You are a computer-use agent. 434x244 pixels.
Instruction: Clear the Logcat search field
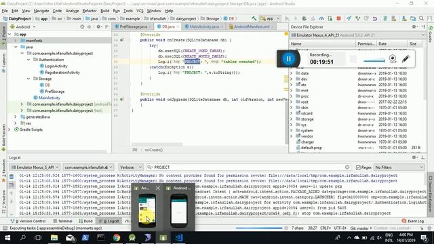tap(347, 167)
